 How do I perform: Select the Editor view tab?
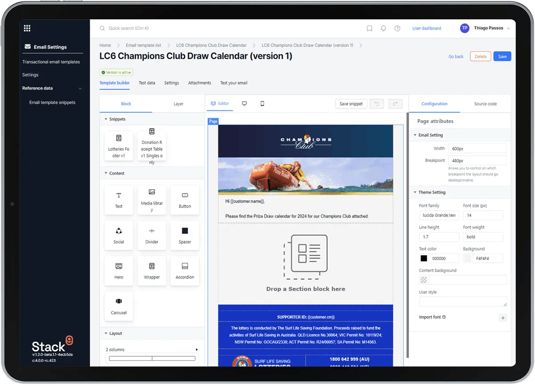click(220, 103)
